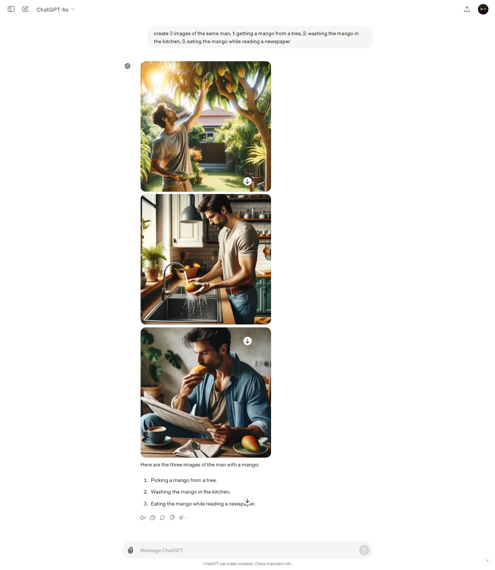Click the send message arrow button

[364, 550]
